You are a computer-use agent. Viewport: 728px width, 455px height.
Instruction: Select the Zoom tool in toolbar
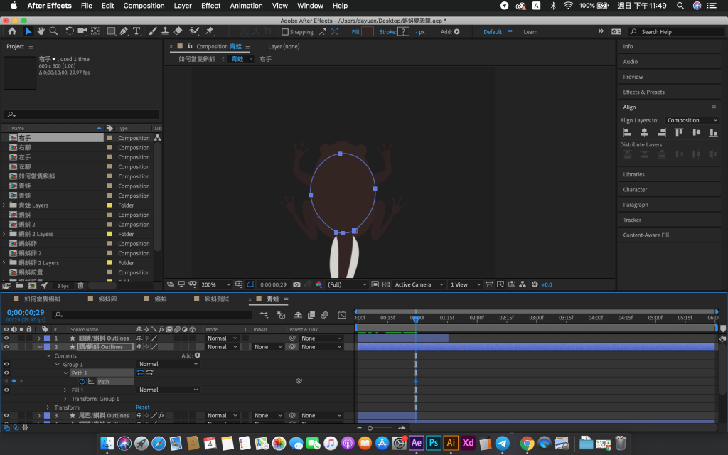point(53,31)
